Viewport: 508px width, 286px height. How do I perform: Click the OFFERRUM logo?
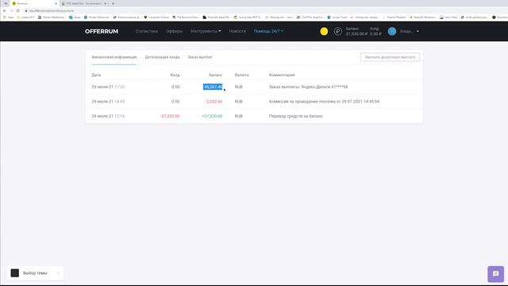point(102,32)
